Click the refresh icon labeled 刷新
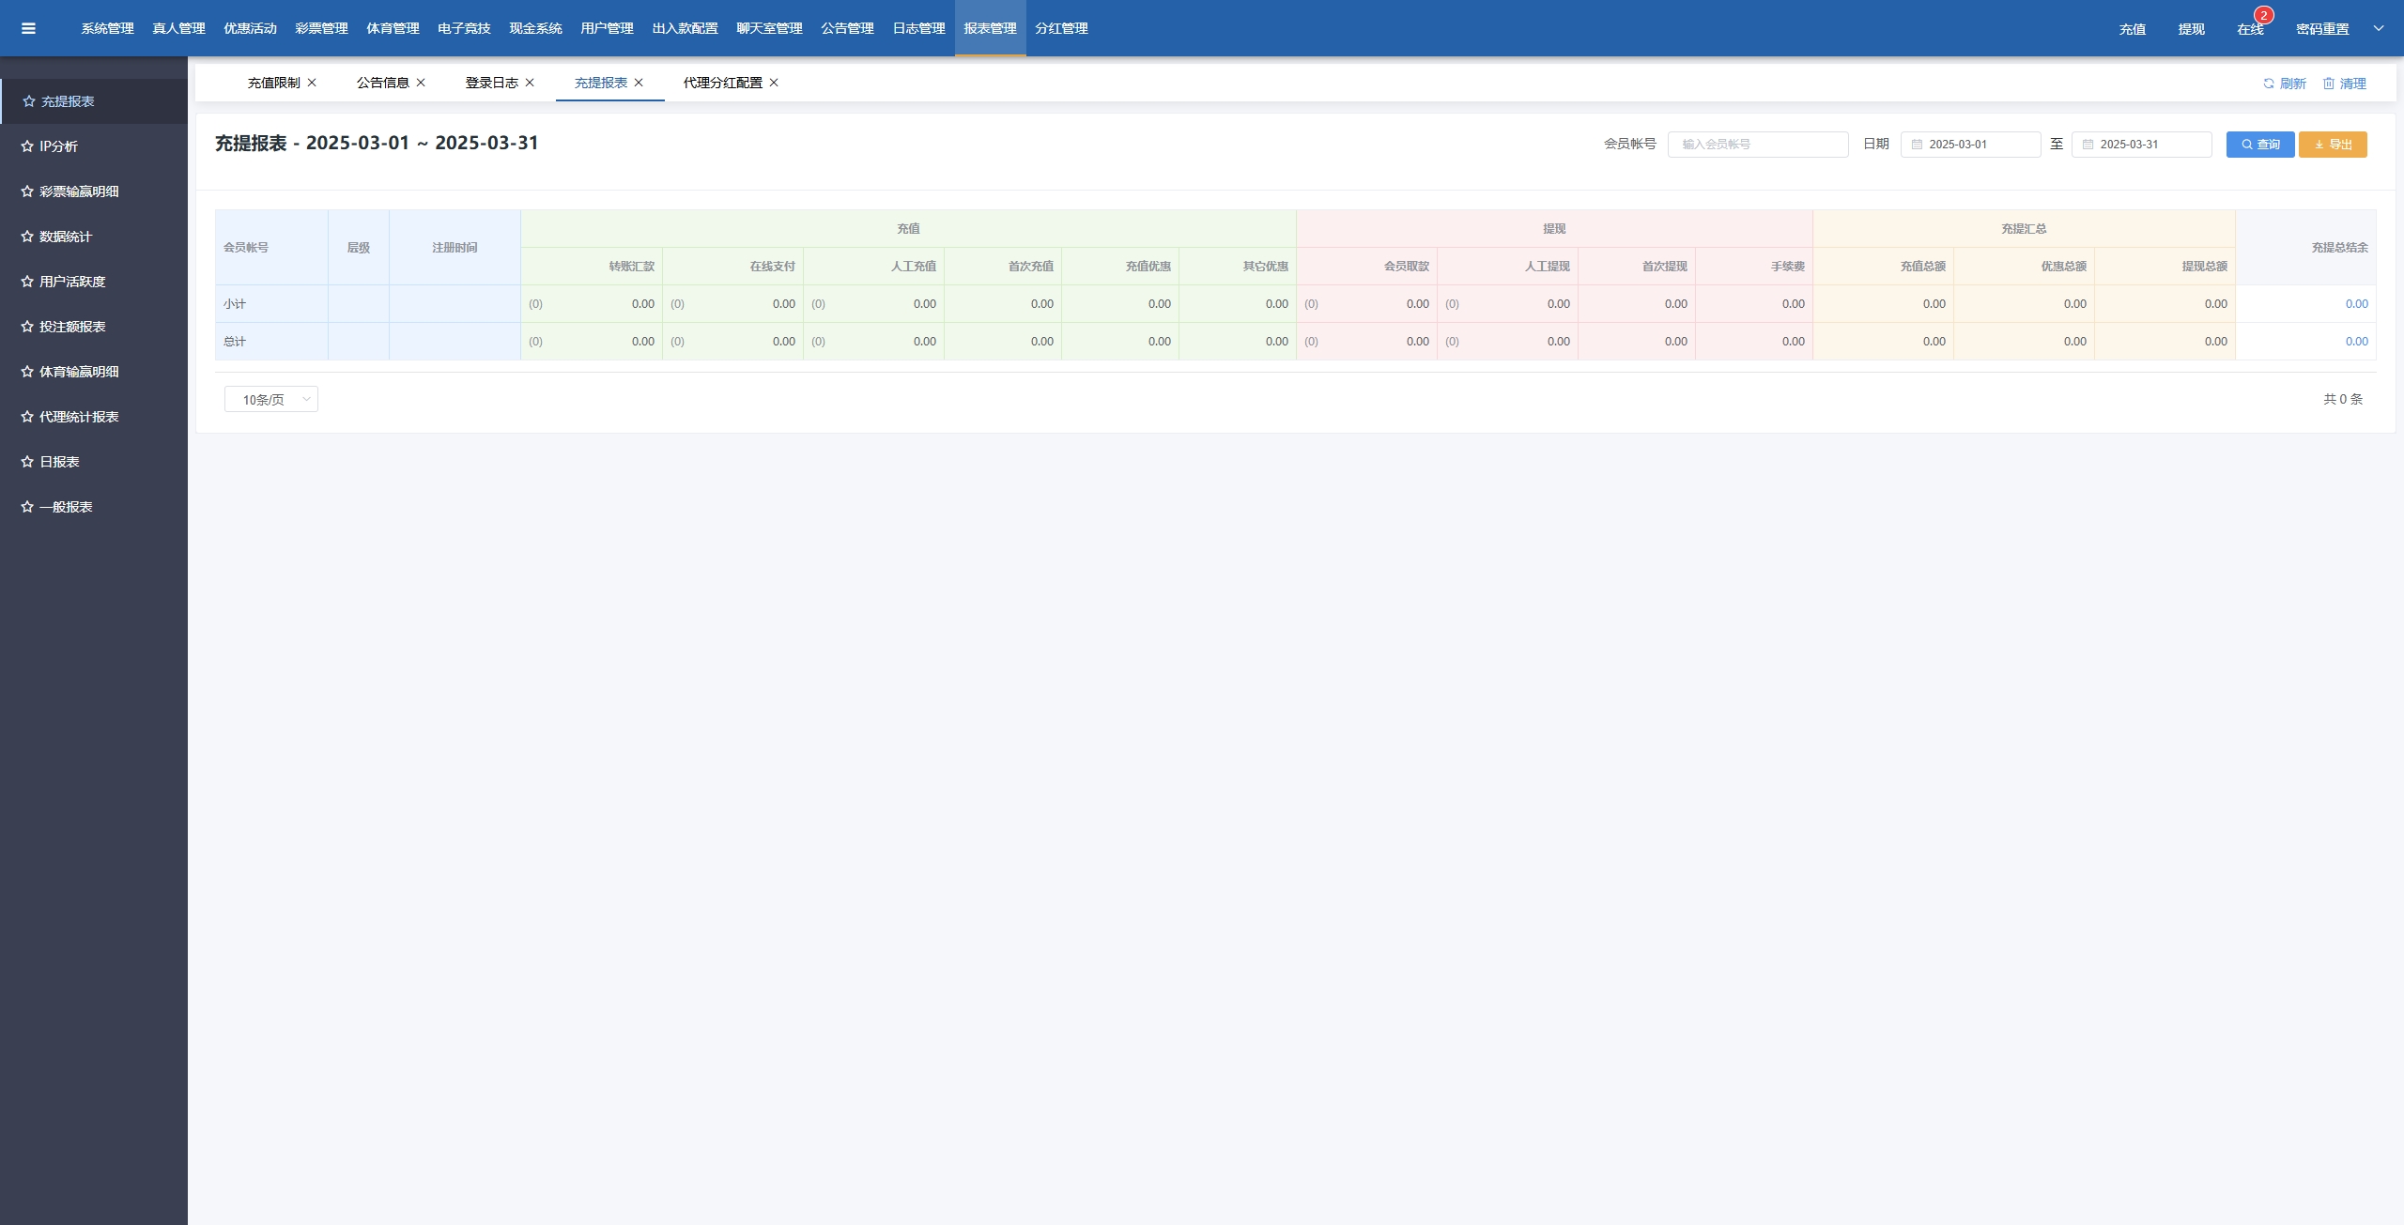Viewport: 2404px width, 1225px height. (x=2269, y=84)
